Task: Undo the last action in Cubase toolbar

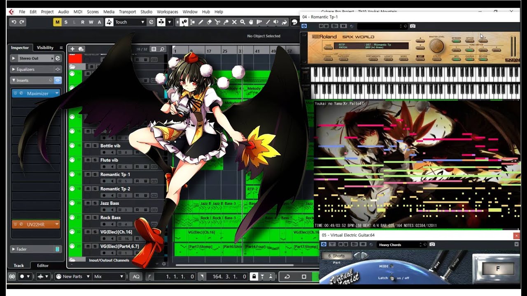Action: click(x=14, y=22)
